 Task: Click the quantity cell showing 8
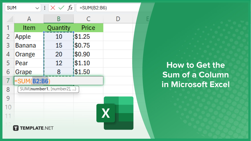coord(58,72)
